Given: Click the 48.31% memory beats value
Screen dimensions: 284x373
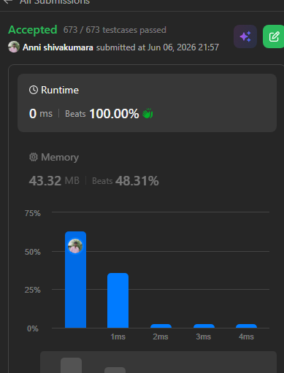Looking at the screenshot, I should pyautogui.click(x=137, y=181).
